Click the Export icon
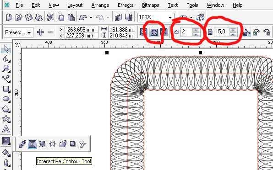The image size is (273, 170). click(129, 17)
